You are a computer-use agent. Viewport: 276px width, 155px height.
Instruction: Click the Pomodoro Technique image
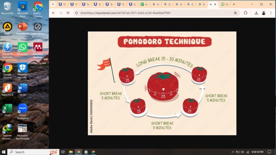(x=162, y=83)
